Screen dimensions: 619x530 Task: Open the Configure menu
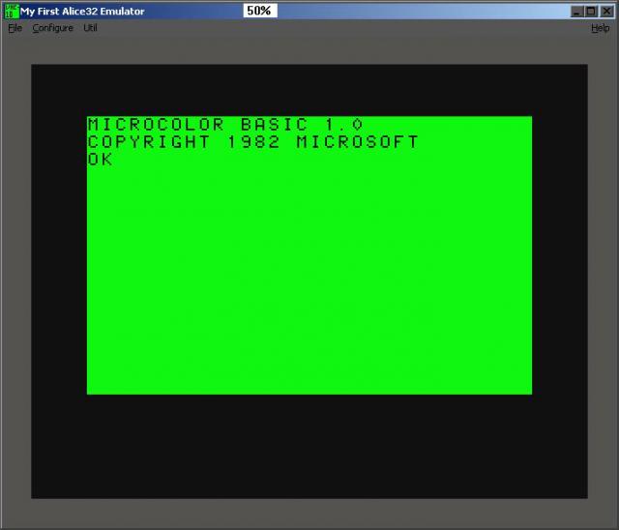point(52,28)
